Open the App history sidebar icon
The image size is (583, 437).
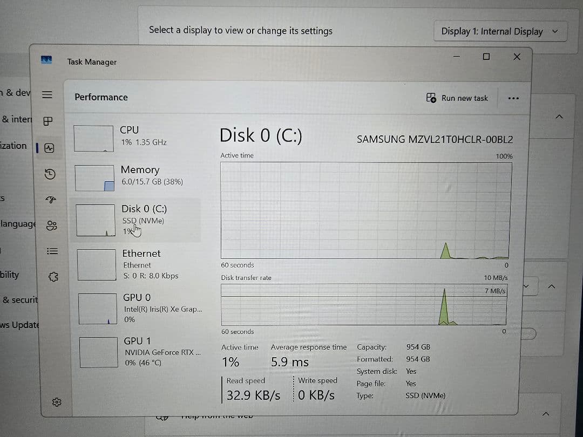[50, 174]
